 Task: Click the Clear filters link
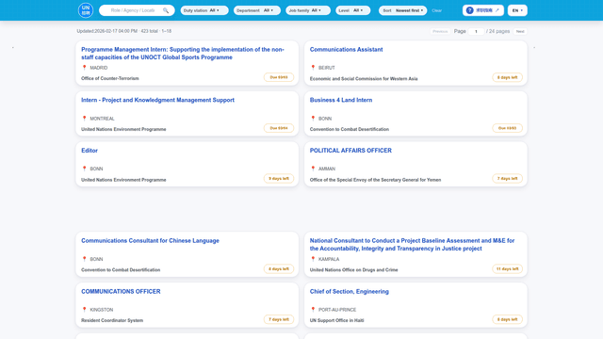coord(437,10)
